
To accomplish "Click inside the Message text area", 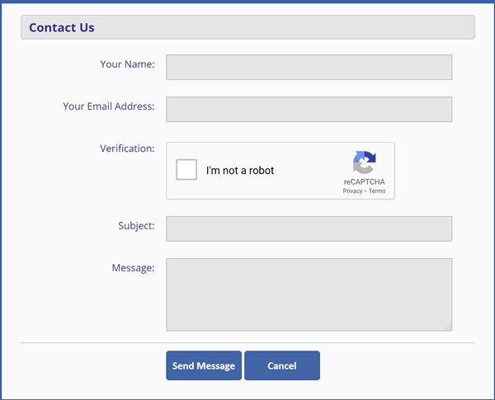I will pyautogui.click(x=309, y=294).
